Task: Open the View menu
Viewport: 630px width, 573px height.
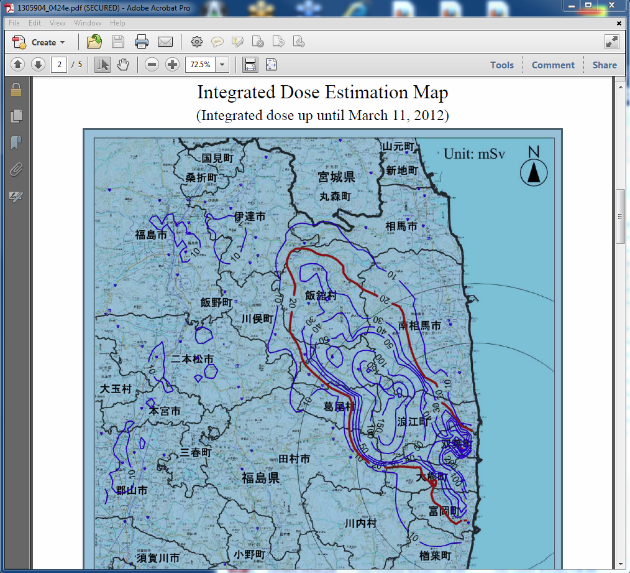Action: [x=57, y=23]
